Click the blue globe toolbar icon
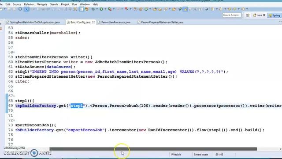 [207, 9]
